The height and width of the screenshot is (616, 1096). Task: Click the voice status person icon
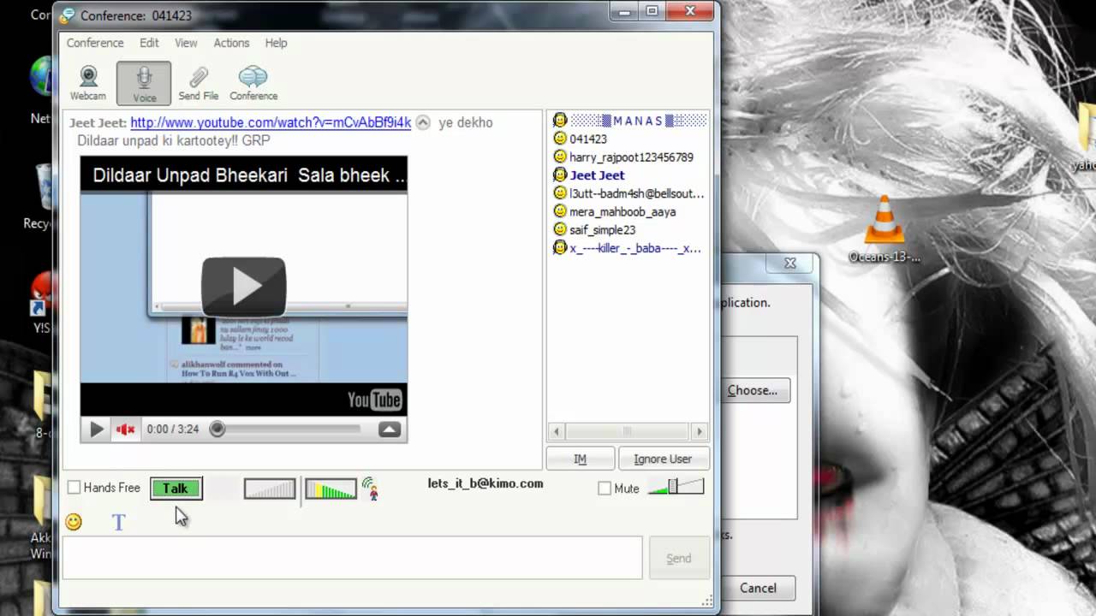point(371,489)
